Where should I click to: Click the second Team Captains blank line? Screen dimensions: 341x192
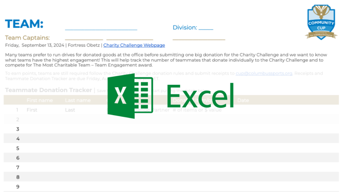pyautogui.click(x=130, y=39)
